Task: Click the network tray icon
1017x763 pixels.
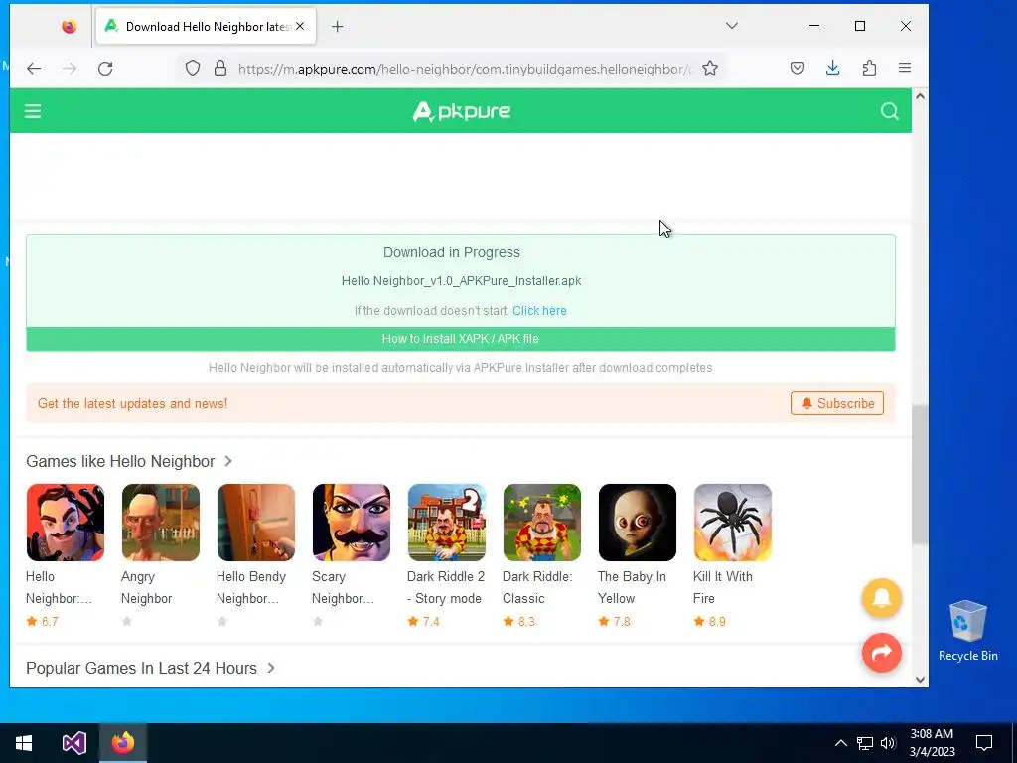Action: (x=865, y=743)
